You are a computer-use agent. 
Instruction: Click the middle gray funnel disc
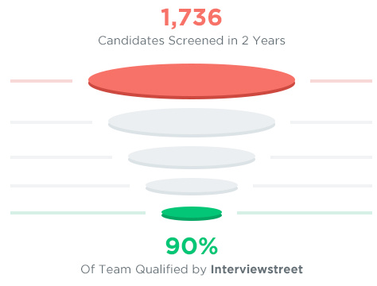(192, 157)
